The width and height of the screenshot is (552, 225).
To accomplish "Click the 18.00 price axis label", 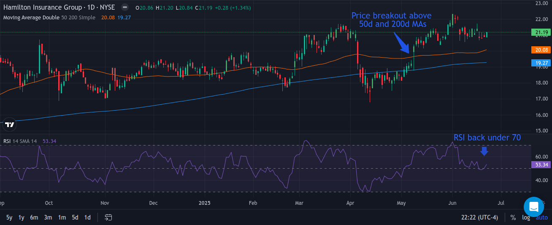I will click(541, 83).
